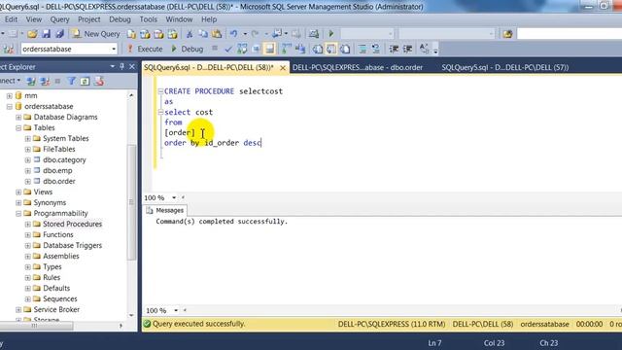This screenshot has width=622, height=350.
Task: Click the Execute button
Action: tap(145, 49)
